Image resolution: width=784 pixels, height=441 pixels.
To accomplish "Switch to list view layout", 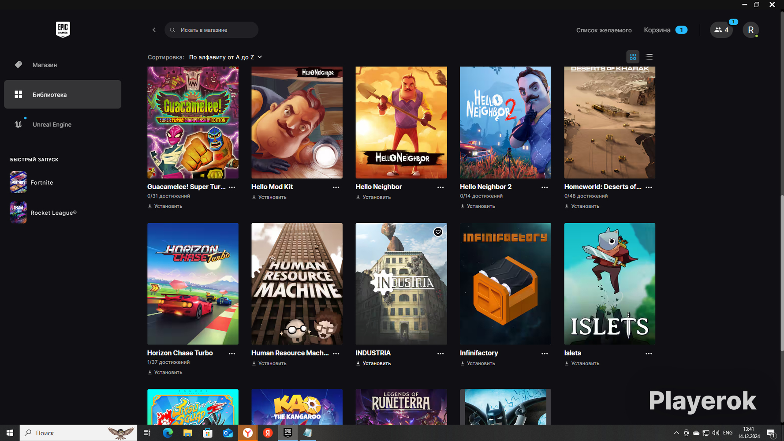I will pos(649,57).
